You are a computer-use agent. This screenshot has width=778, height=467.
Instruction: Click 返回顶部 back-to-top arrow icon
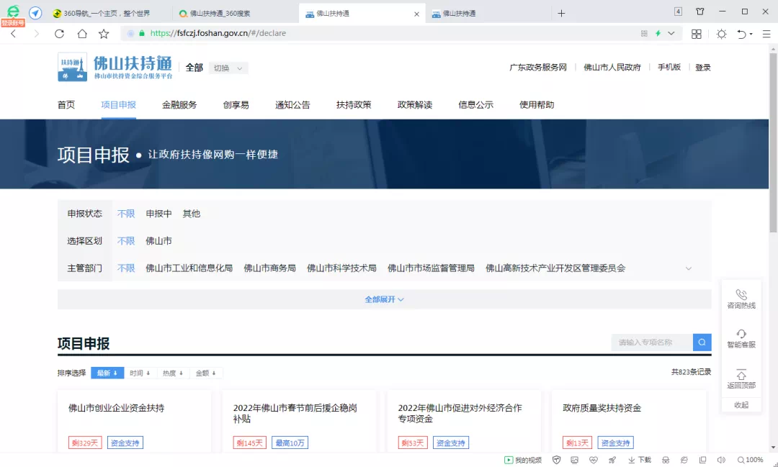tap(741, 375)
